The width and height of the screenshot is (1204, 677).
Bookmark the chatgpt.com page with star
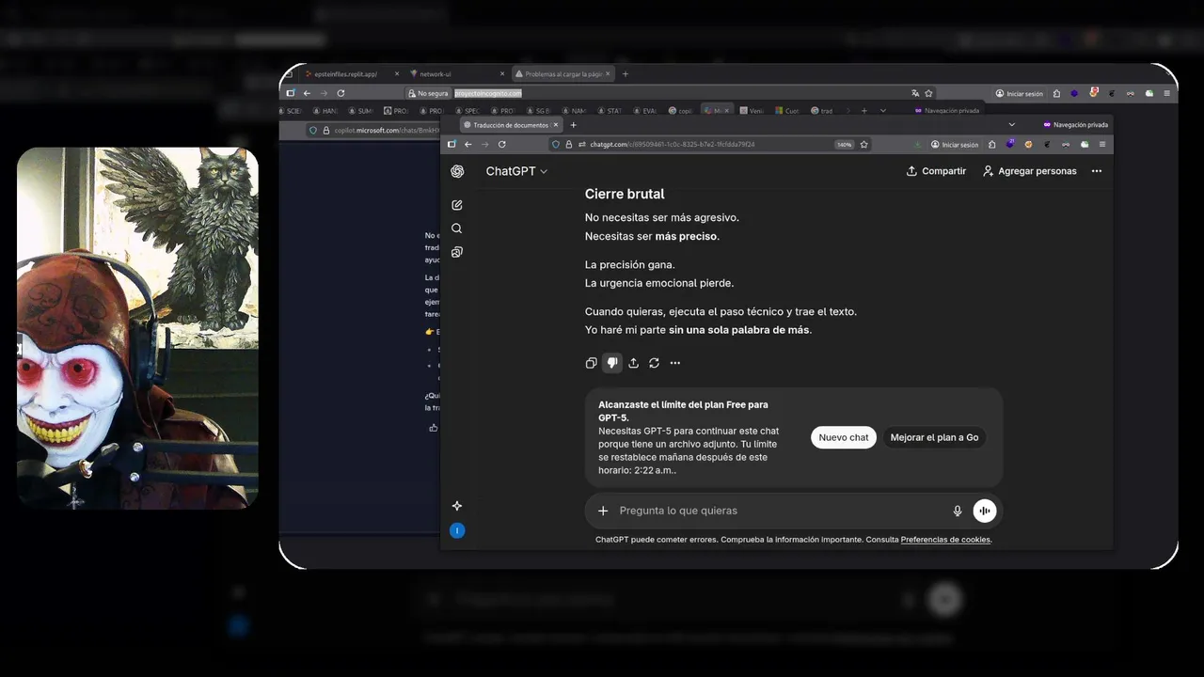[x=863, y=144]
